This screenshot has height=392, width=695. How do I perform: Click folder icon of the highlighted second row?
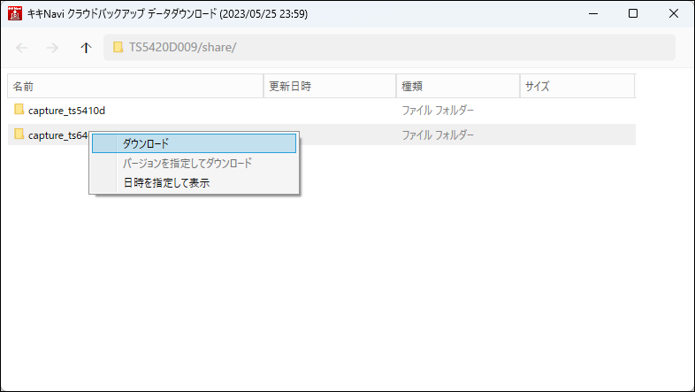(x=19, y=135)
